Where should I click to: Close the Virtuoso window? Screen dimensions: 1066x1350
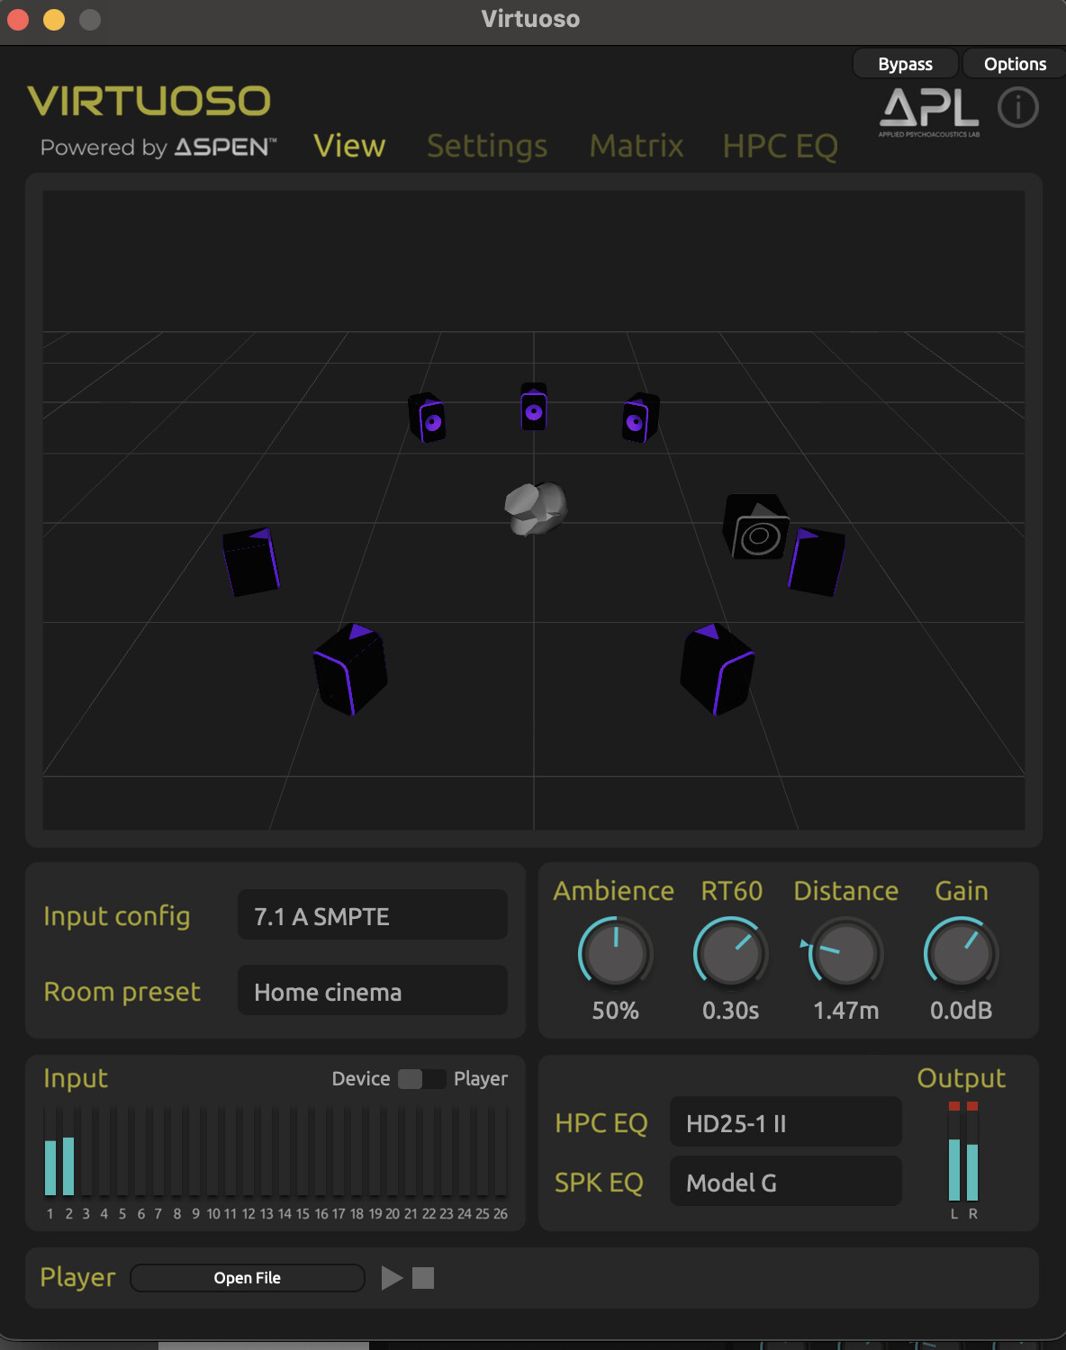click(18, 19)
